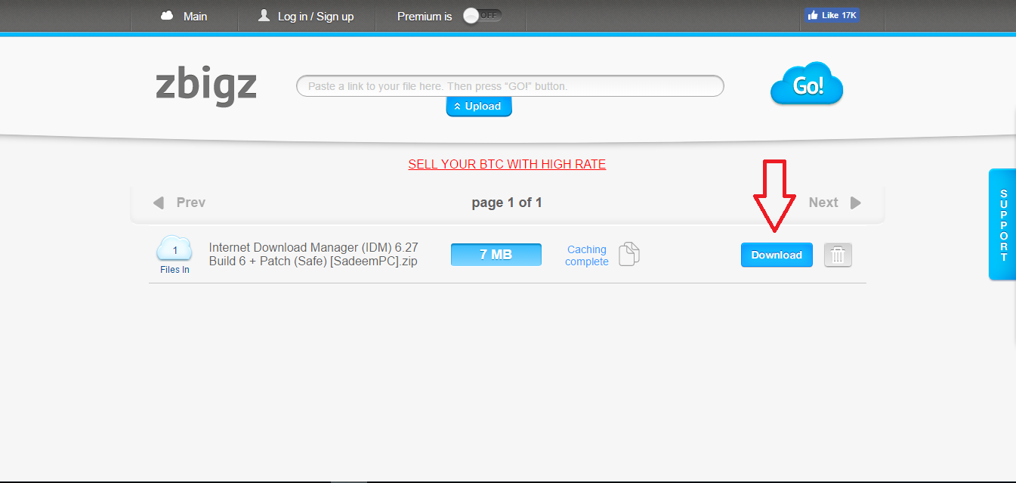Click the Caching complete status

[x=587, y=255]
